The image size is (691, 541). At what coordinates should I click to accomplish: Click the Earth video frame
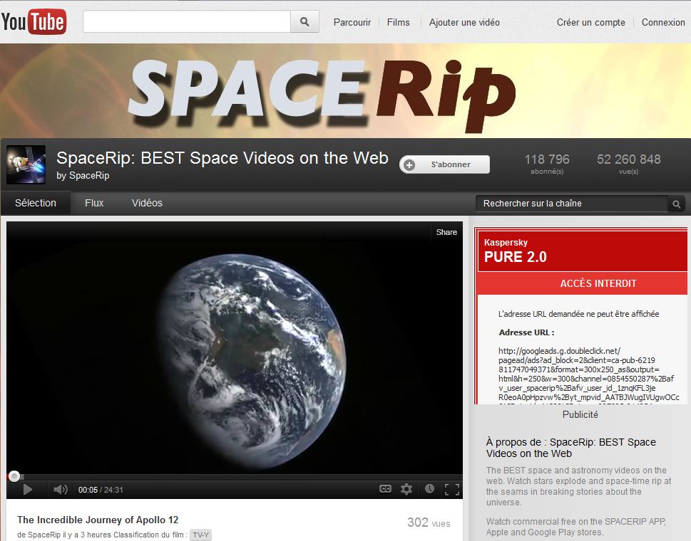click(235, 347)
